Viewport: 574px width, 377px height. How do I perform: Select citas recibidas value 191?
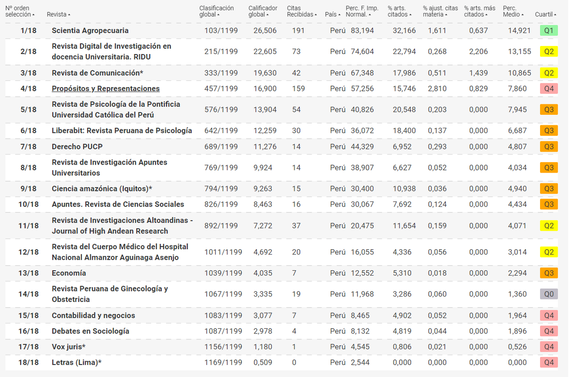(x=298, y=30)
